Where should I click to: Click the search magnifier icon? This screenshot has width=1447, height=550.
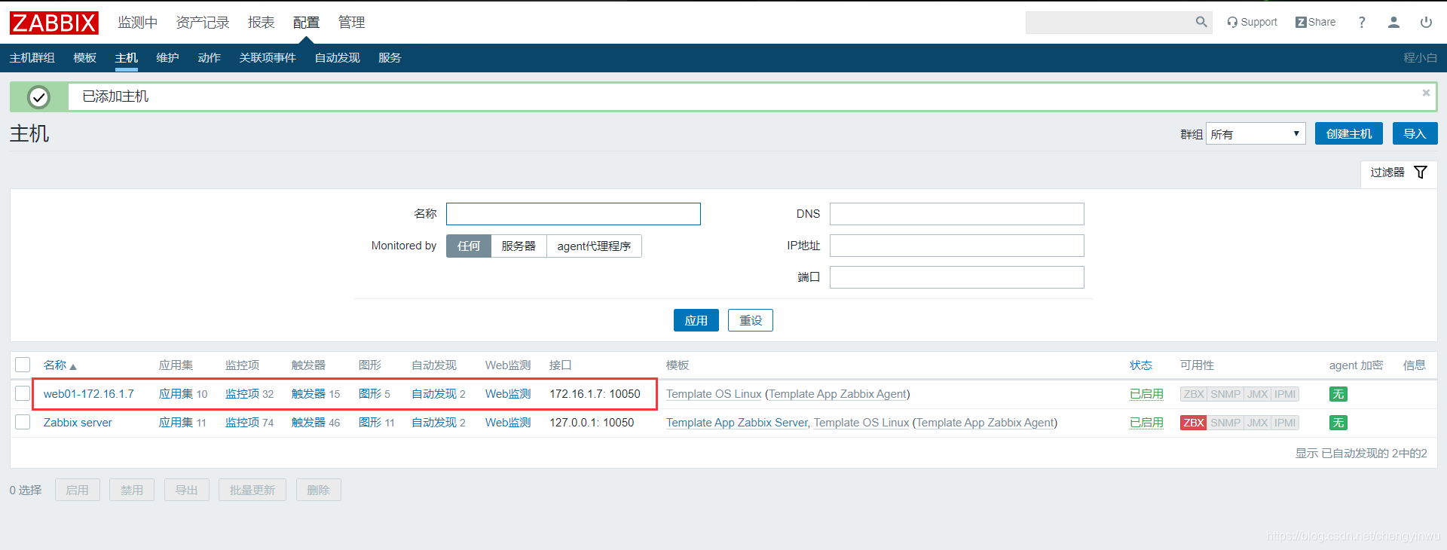[x=1201, y=22]
